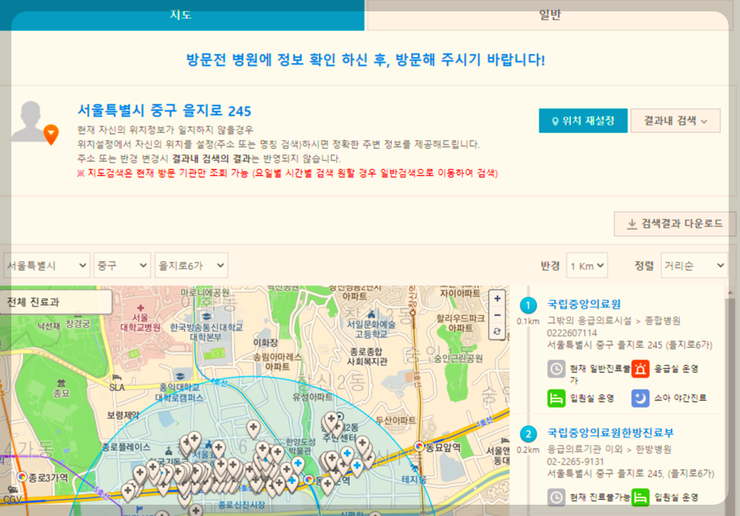Switch to the 지도 tab
Viewport: 740px width, 516px height.
tap(182, 15)
